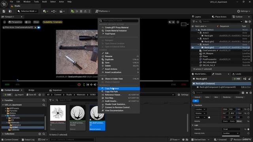
Task: Toggle Location keyframe diamond
Action: [249, 109]
